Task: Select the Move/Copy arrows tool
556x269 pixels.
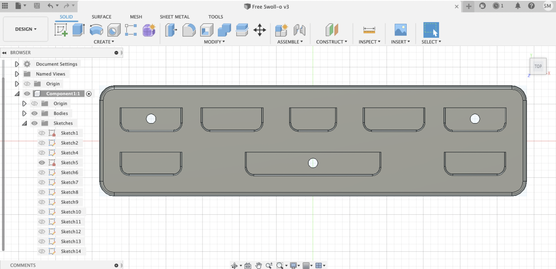Action: point(260,30)
